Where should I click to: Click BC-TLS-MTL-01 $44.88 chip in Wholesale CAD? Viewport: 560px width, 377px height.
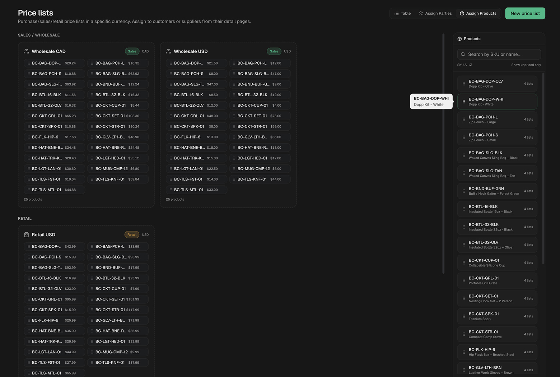[54, 190]
